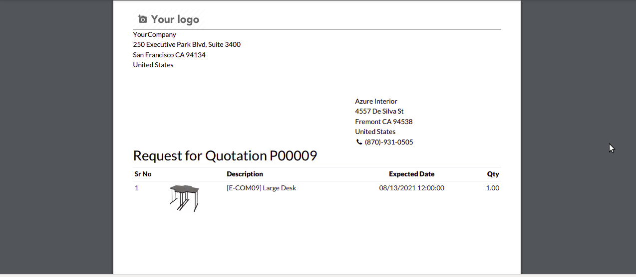
Task: Click the 4557 De Silva St line
Action: tap(379, 111)
